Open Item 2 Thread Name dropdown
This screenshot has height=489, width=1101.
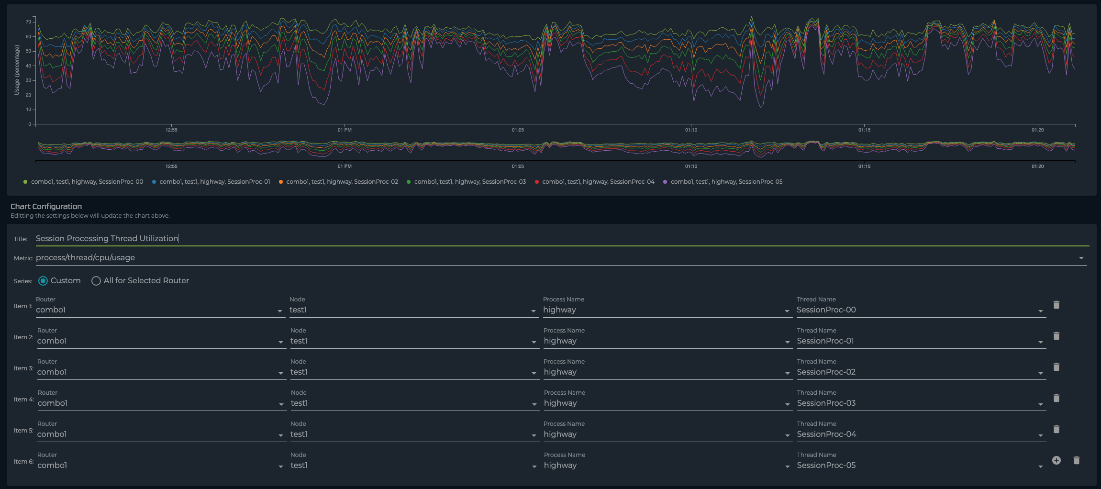click(x=1040, y=342)
